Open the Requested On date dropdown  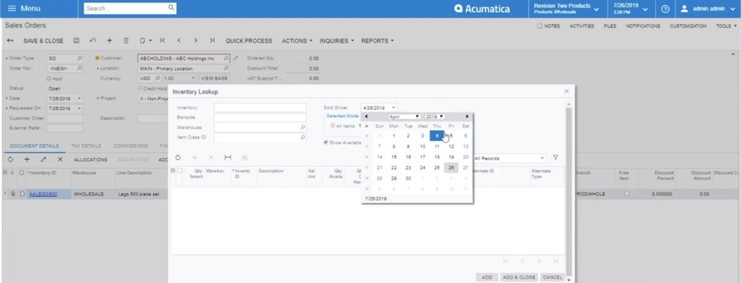(x=79, y=108)
